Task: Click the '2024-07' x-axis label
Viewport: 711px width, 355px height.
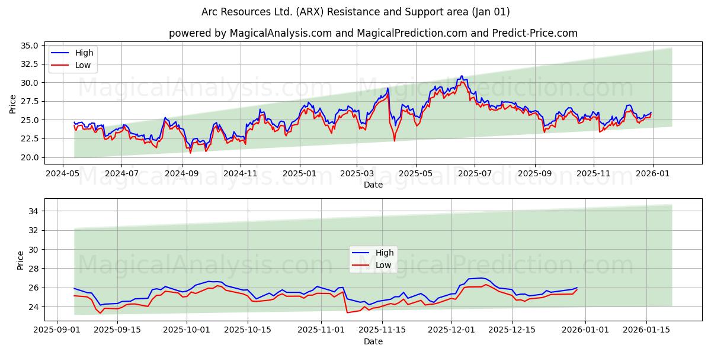Action: coord(121,174)
